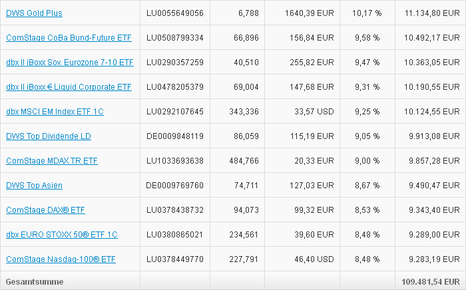This screenshot has height=290, width=466.
Task: Open ComStage MDAX TR ETF link
Action: (52, 161)
